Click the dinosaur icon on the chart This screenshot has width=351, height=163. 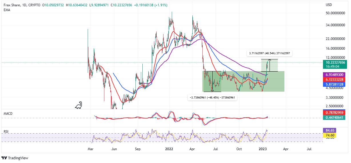pyautogui.click(x=79, y=105)
